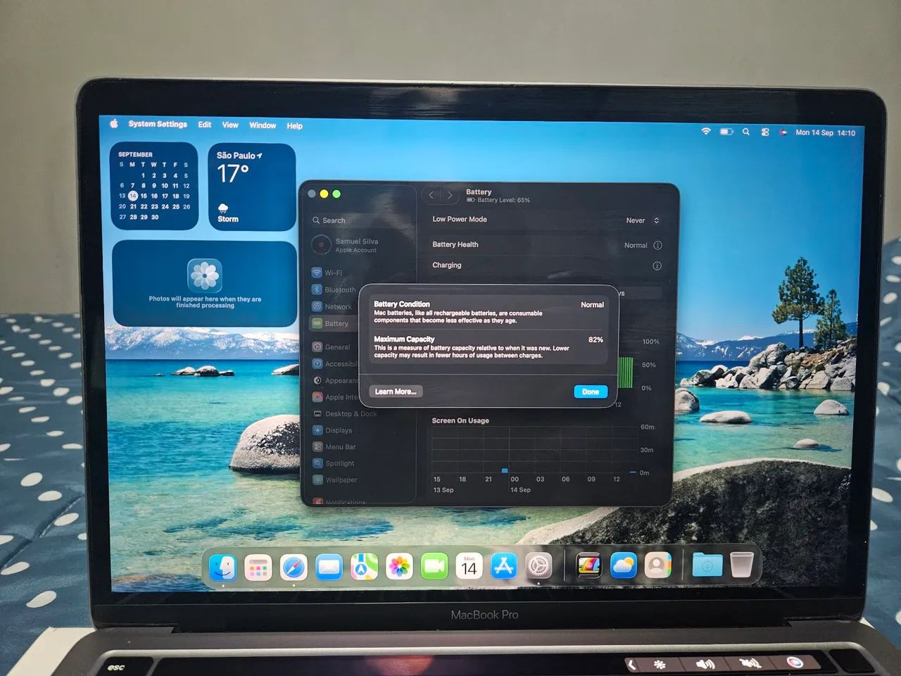Image resolution: width=901 pixels, height=676 pixels.
Task: Click the Screen On Usage chart heading
Action: (x=460, y=420)
